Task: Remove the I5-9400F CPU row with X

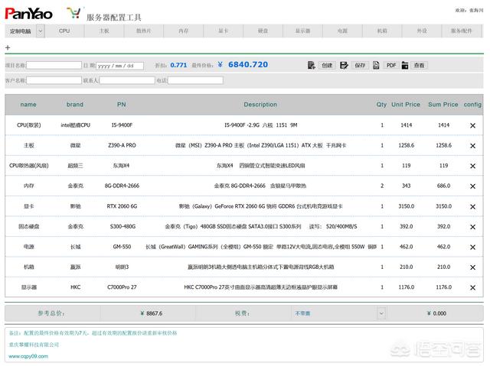Action: (472, 125)
